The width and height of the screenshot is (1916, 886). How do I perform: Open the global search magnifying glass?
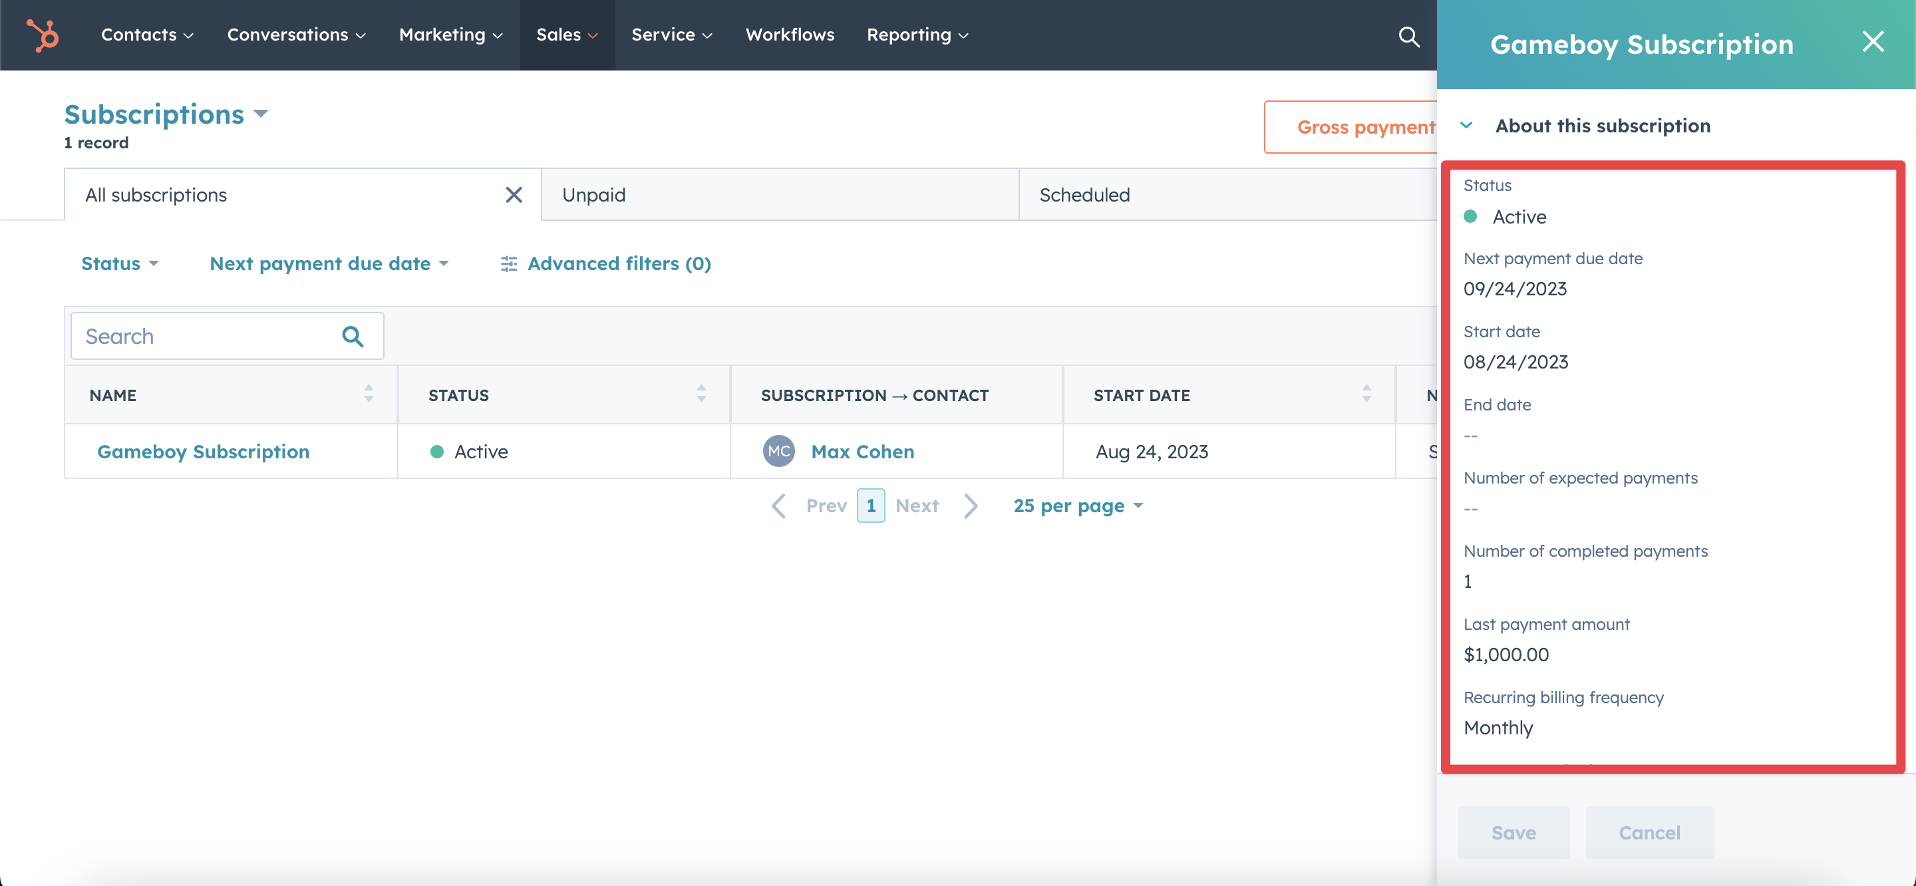[x=1409, y=35]
